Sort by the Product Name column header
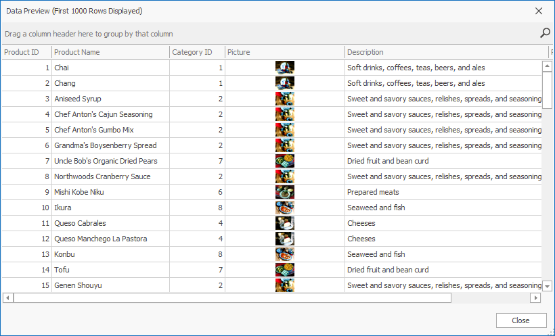This screenshot has width=555, height=336. 110,52
